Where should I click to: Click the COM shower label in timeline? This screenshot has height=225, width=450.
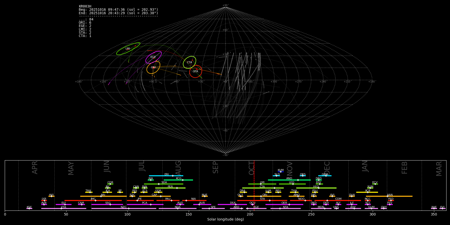click(338, 199)
